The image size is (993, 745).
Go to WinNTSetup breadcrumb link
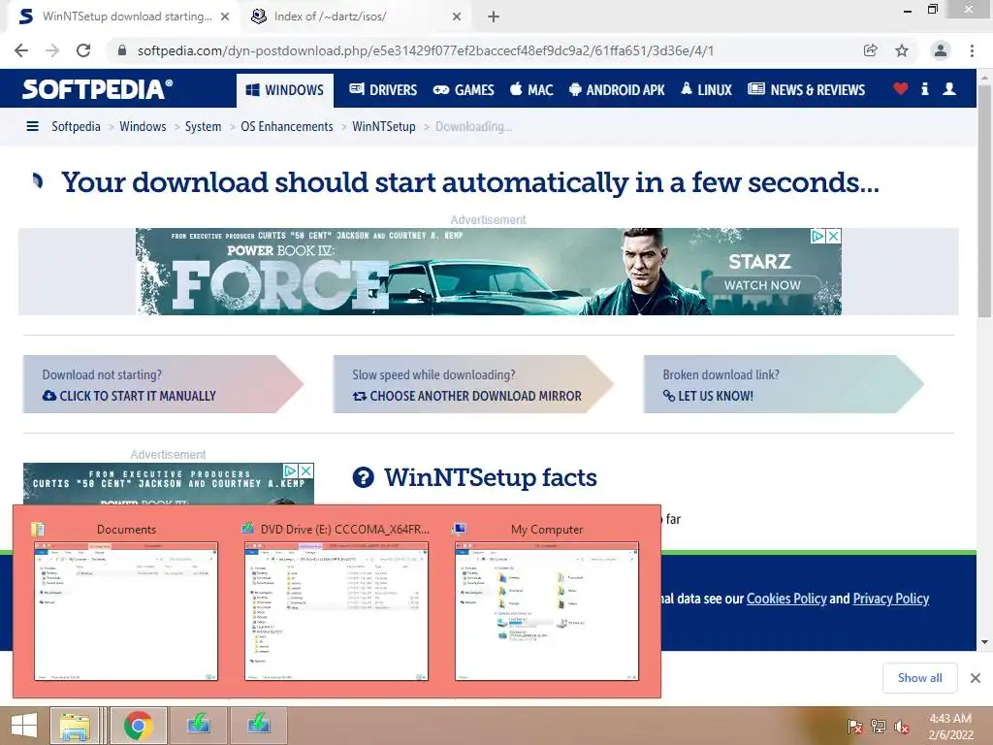coord(384,126)
